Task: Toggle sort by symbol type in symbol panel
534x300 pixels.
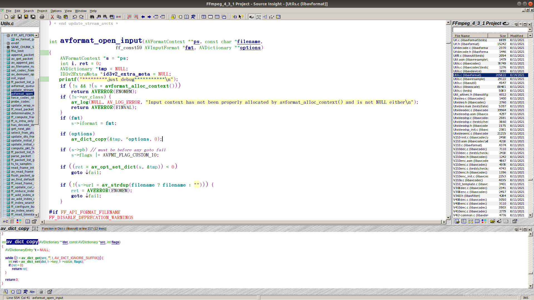Action: 19,221
